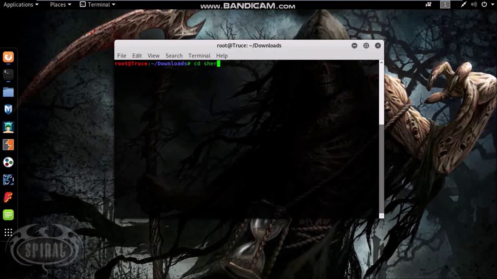This screenshot has width=497, height=279.
Task: Open the Terminal dock icon
Action: click(8, 74)
